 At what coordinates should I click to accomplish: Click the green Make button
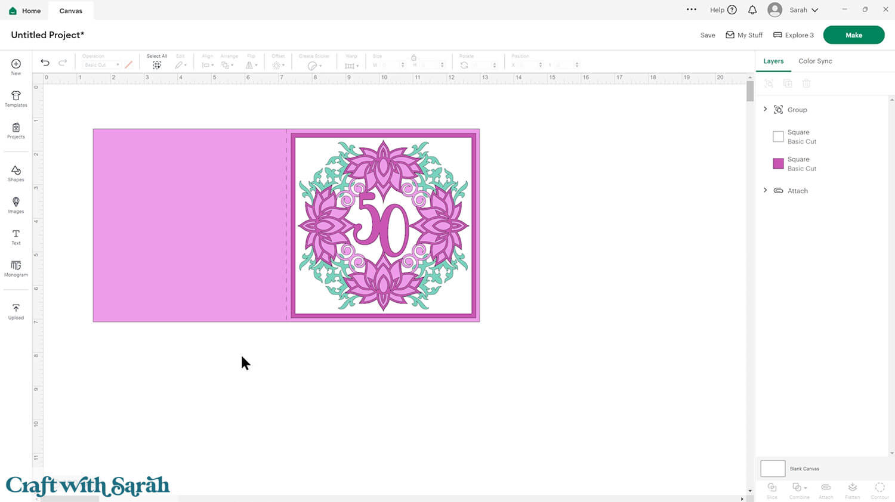(853, 35)
